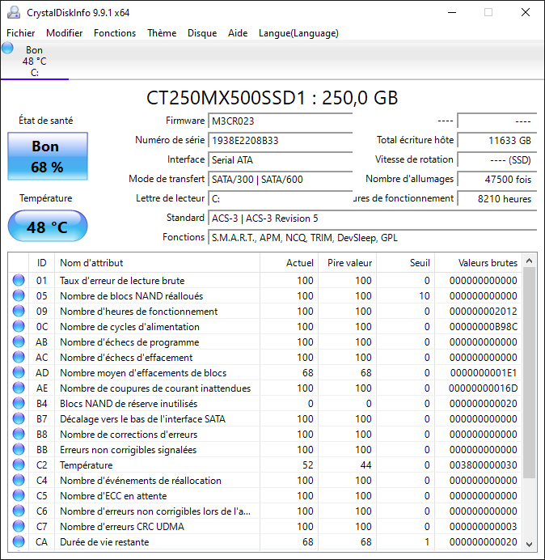The image size is (545, 560).
Task: Click the transfer mode field SATA/300 | SATA/600
Action: pos(280,179)
